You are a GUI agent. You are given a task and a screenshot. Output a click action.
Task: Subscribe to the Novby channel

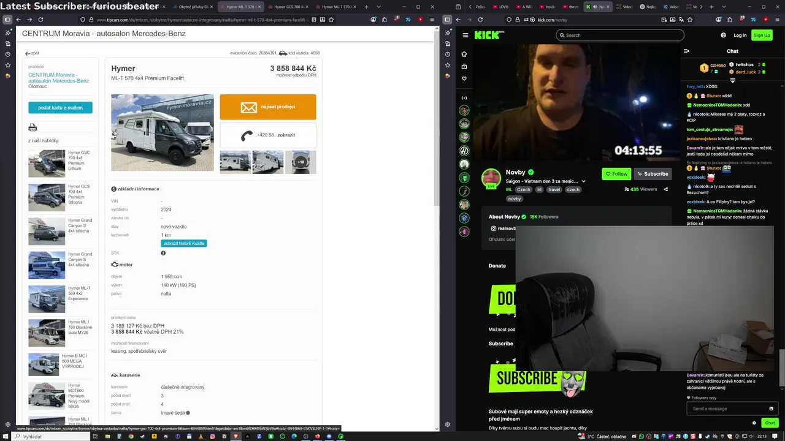pyautogui.click(x=652, y=174)
